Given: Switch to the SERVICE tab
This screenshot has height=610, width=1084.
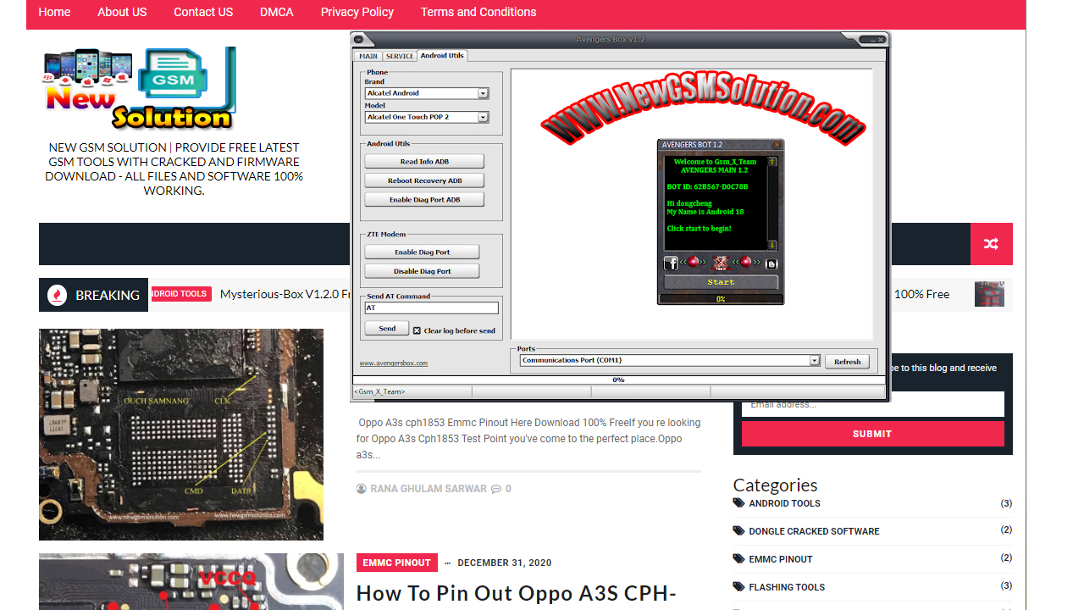Looking at the screenshot, I should pyautogui.click(x=399, y=55).
